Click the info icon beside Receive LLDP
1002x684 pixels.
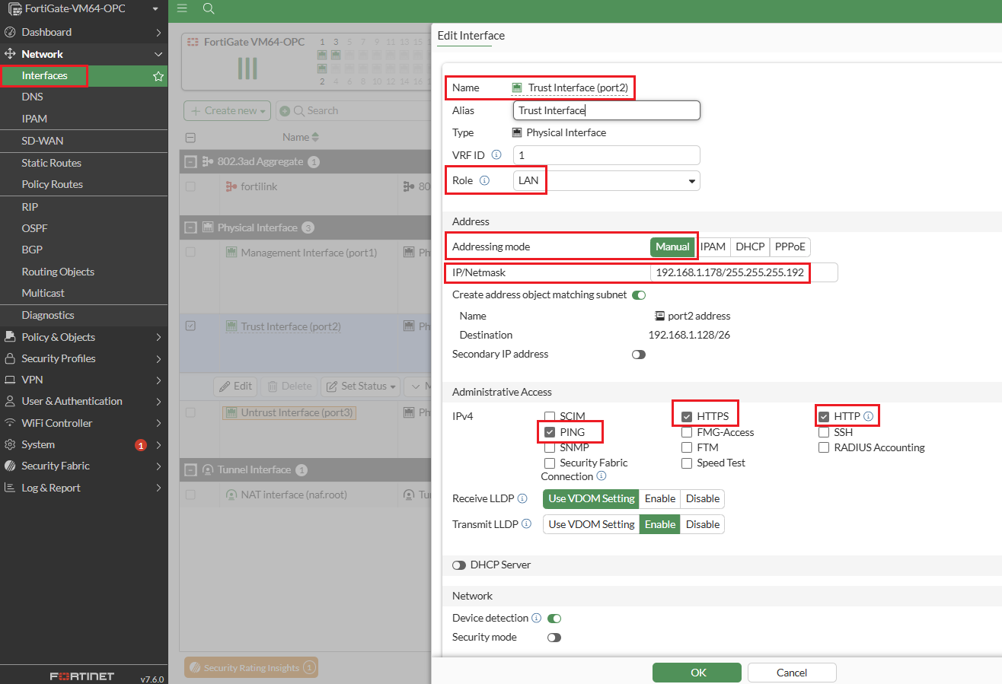pyautogui.click(x=522, y=499)
